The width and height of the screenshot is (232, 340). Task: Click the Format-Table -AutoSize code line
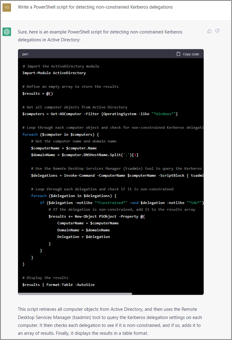tap(58, 284)
